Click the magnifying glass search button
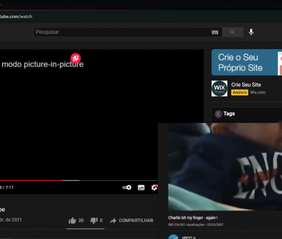The image size is (282, 239). (232, 32)
